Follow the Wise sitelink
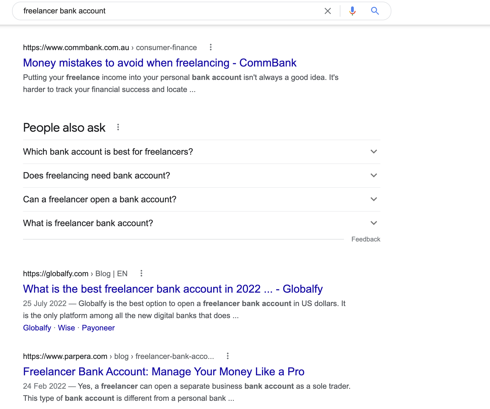490x409 pixels. pos(66,328)
